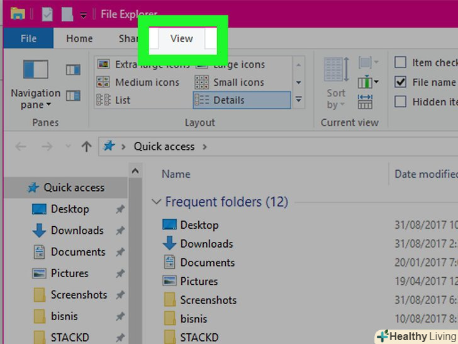This screenshot has width=458, height=344.
Task: Open Customize Quick Access Toolbar dropdown
Action: click(x=84, y=14)
